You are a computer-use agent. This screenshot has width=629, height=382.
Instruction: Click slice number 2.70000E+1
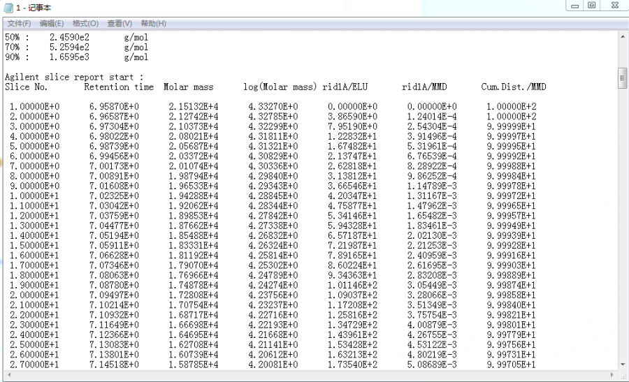click(x=34, y=365)
